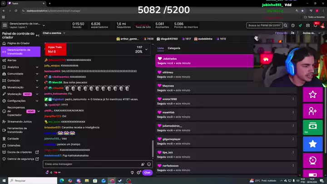Screen dimensions: 327x184
Task: Open Escola de criadores external link
Action: click(x=21, y=152)
